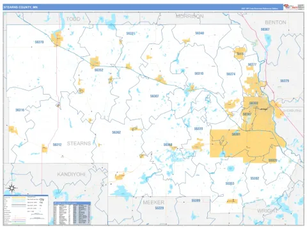Image resolution: width=307 pixels, height=230 pixels.
Task: Select the STEARNS county label
Action: (x=79, y=143)
